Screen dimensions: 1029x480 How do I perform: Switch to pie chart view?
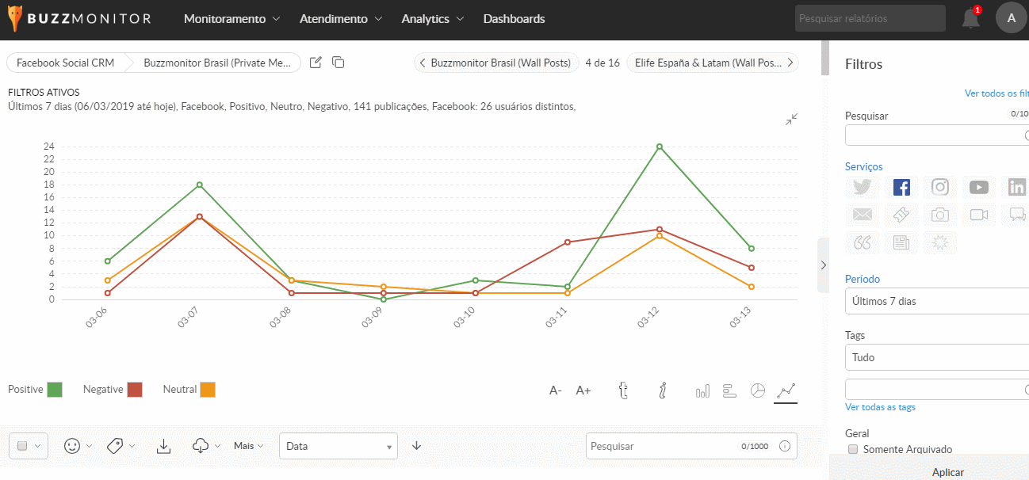[758, 390]
